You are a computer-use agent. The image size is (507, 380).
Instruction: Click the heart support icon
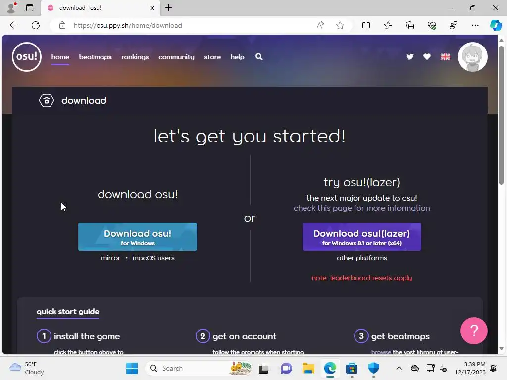tap(427, 57)
